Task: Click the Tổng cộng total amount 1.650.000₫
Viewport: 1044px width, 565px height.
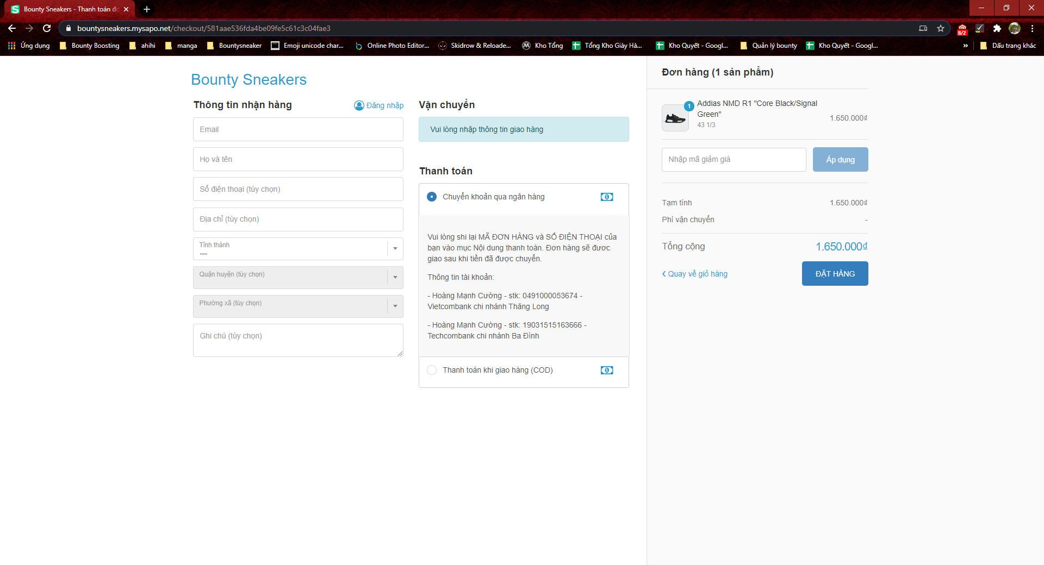Action: point(842,247)
